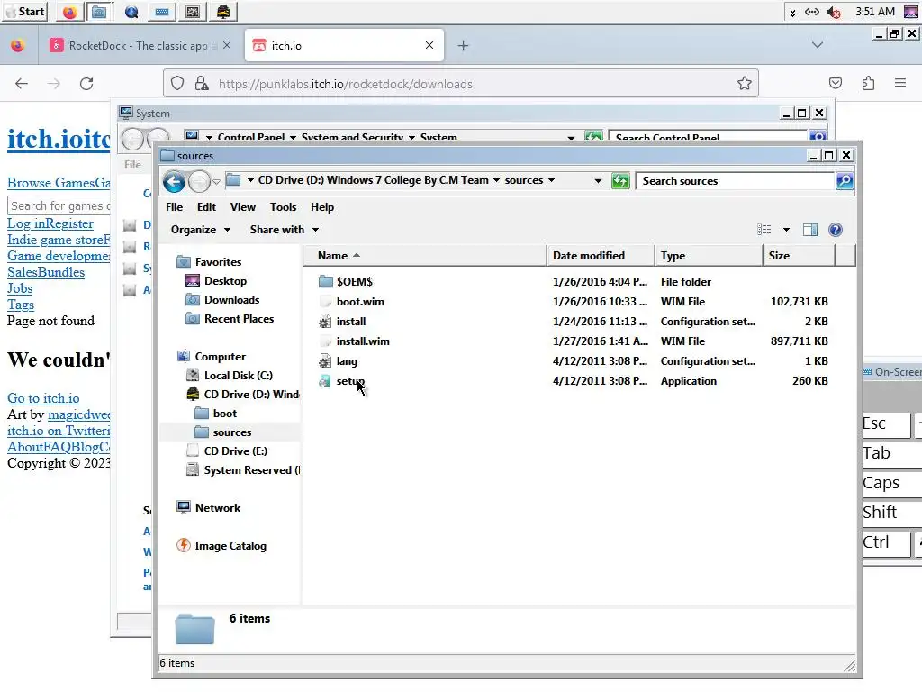Screen dimensions: 922x692
Task: Open Explorer help question mark icon
Action: coord(835,230)
